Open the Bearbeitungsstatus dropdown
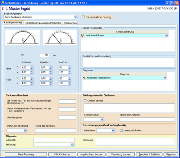 coord(75,17)
